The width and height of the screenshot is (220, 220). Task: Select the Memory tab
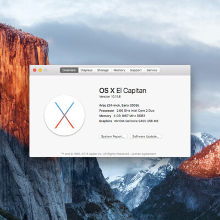click(x=119, y=70)
